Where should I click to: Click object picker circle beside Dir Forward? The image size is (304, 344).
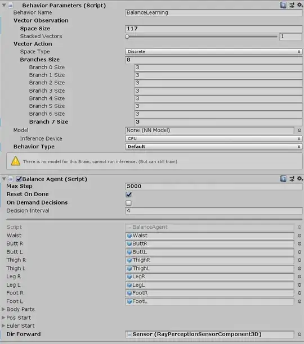[299, 334]
